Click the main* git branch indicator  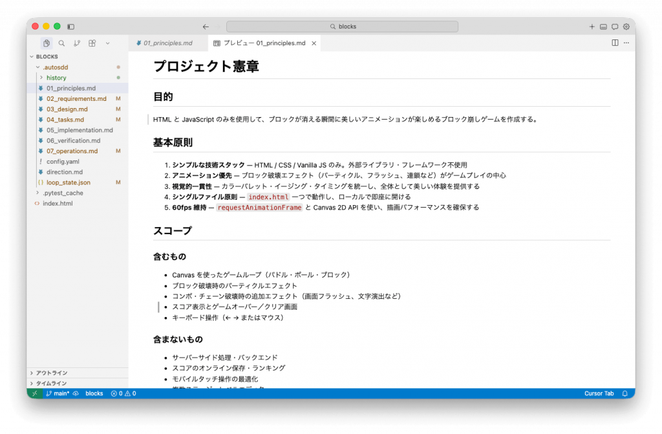point(58,393)
